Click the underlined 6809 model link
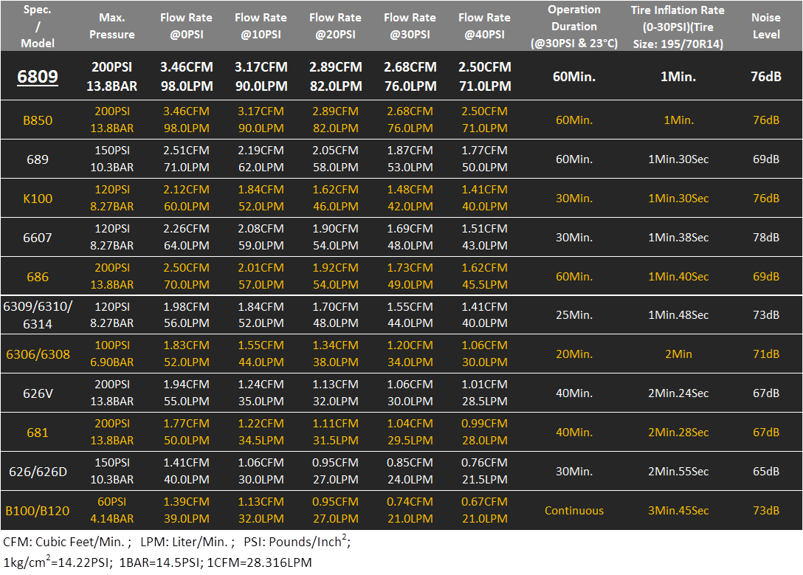This screenshot has height=575, width=803. pos(38,76)
